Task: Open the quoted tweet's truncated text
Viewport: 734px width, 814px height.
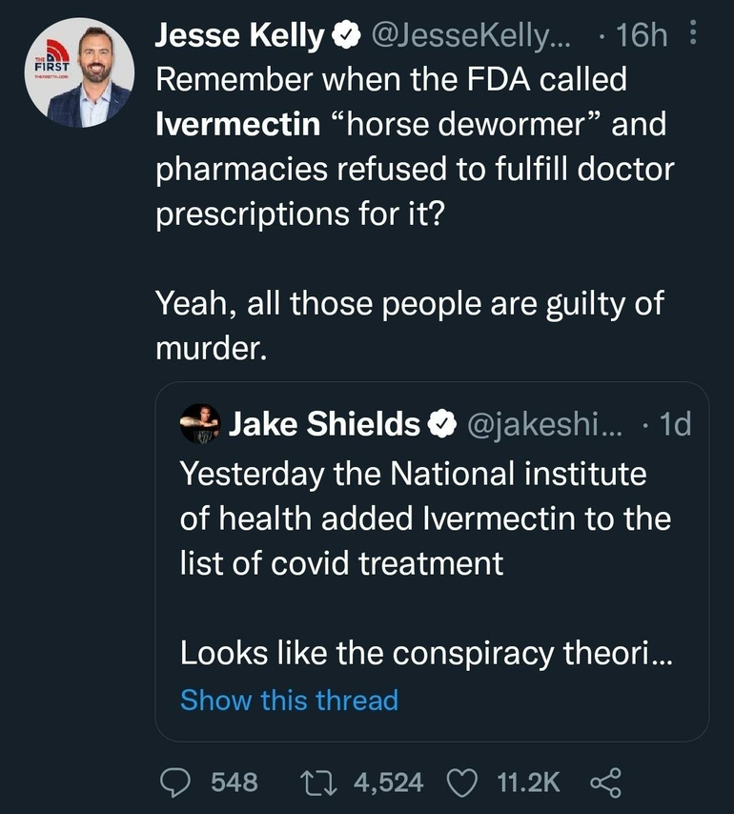Action: pyautogui.click(x=426, y=564)
